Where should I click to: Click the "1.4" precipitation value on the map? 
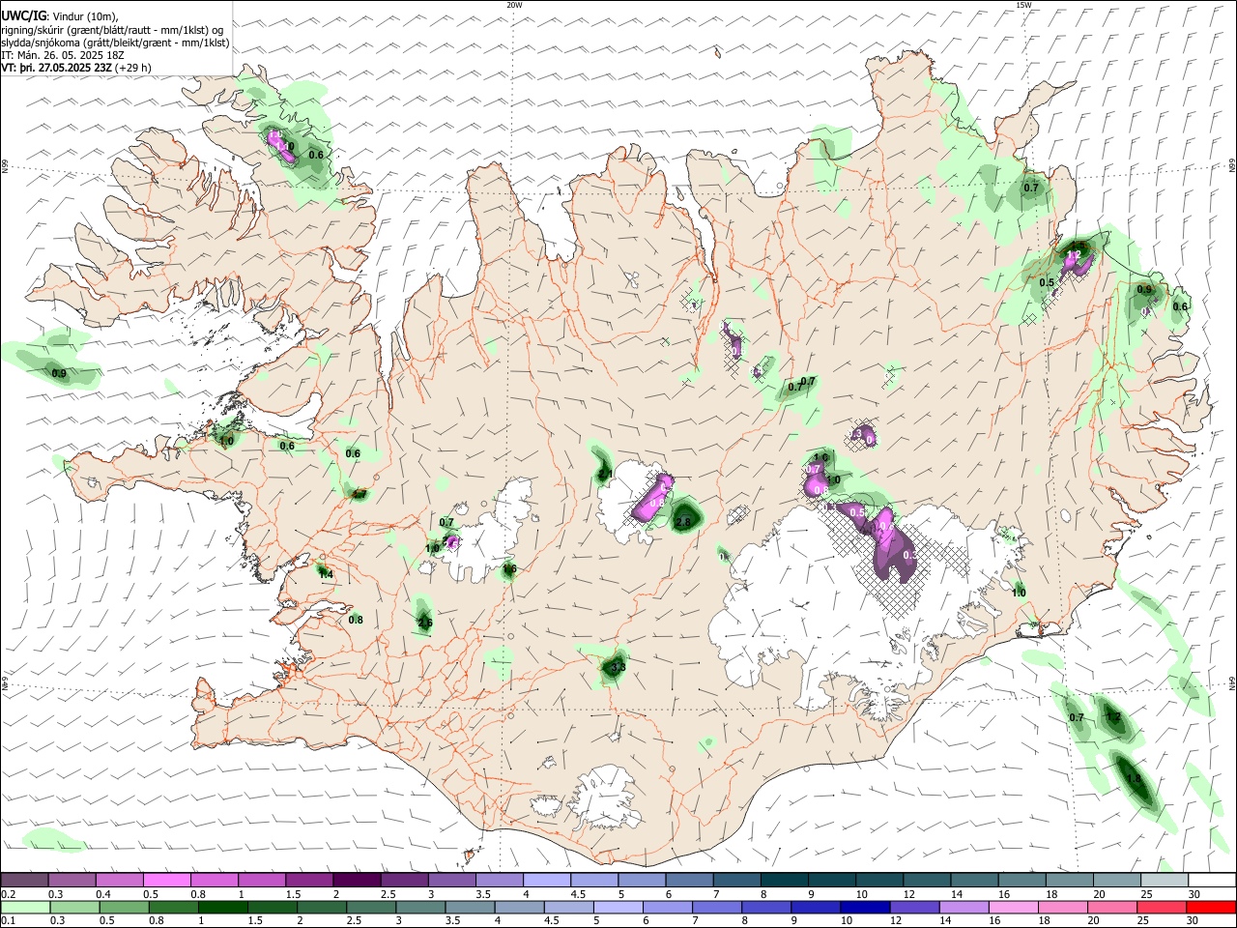(x=326, y=574)
